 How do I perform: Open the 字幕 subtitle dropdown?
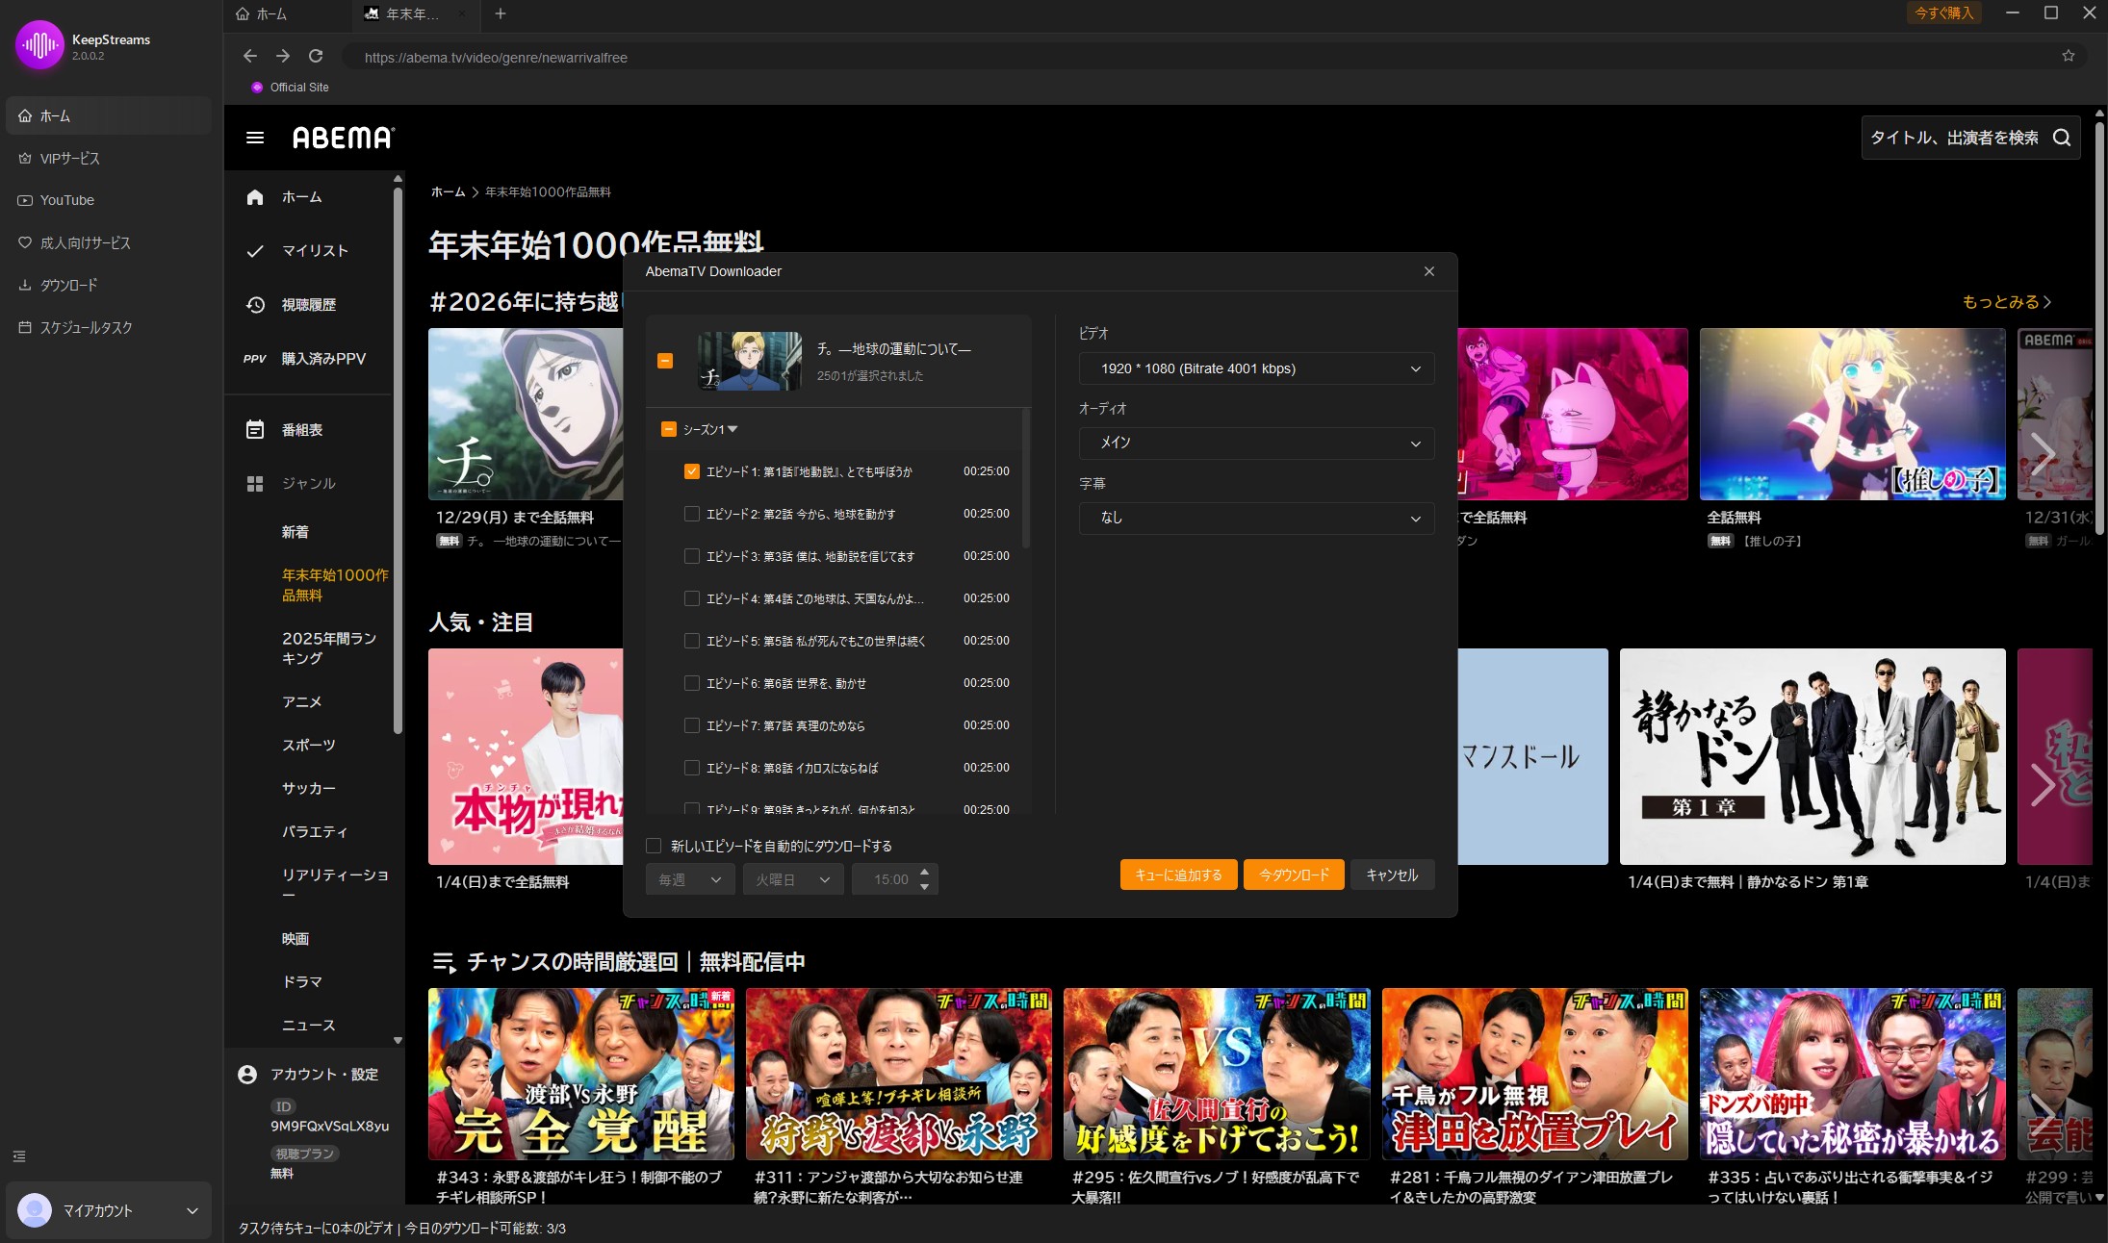1257,519
